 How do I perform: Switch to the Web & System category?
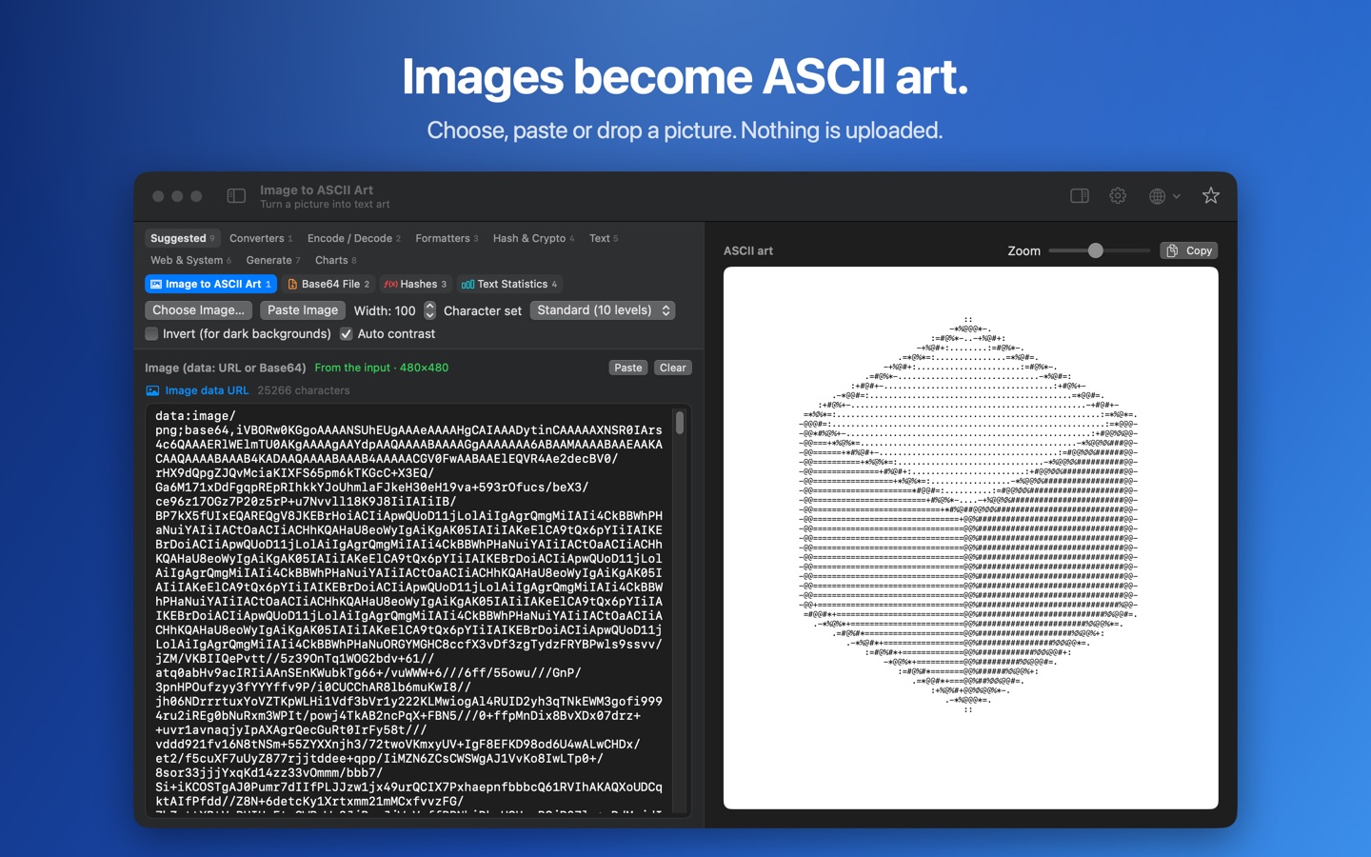click(x=190, y=260)
